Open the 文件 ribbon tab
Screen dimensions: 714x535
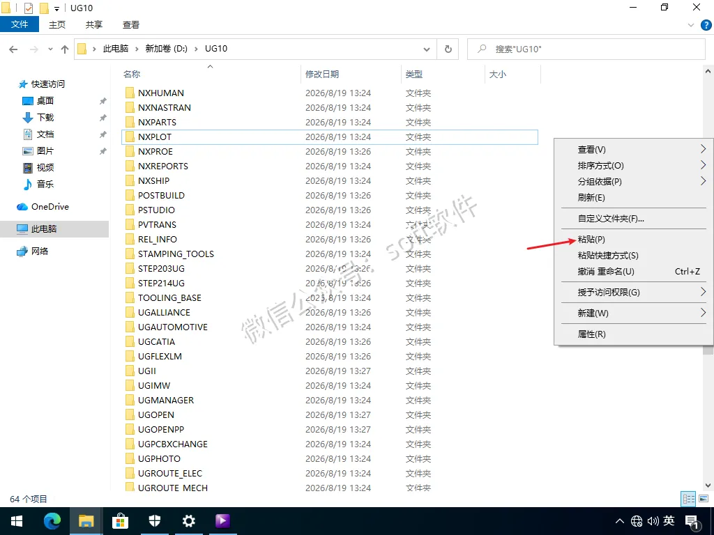pyautogui.click(x=20, y=24)
